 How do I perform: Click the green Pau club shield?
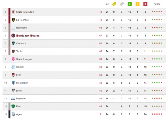[x=13, y=106]
